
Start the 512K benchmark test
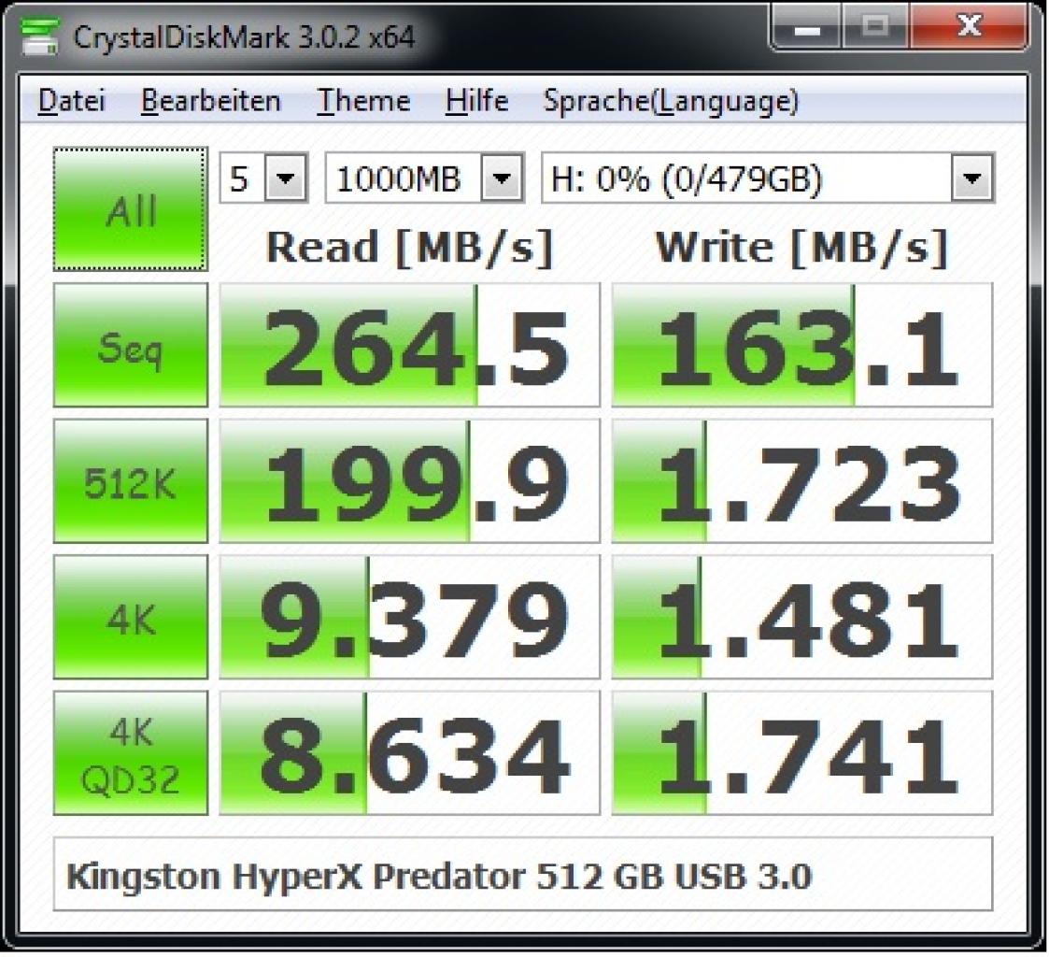(131, 480)
